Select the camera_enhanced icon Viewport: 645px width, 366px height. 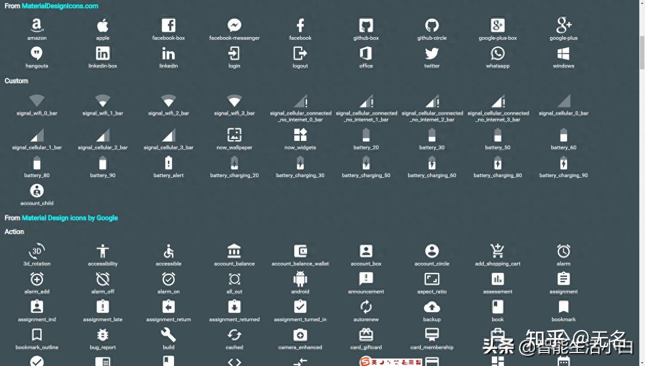[300, 335]
